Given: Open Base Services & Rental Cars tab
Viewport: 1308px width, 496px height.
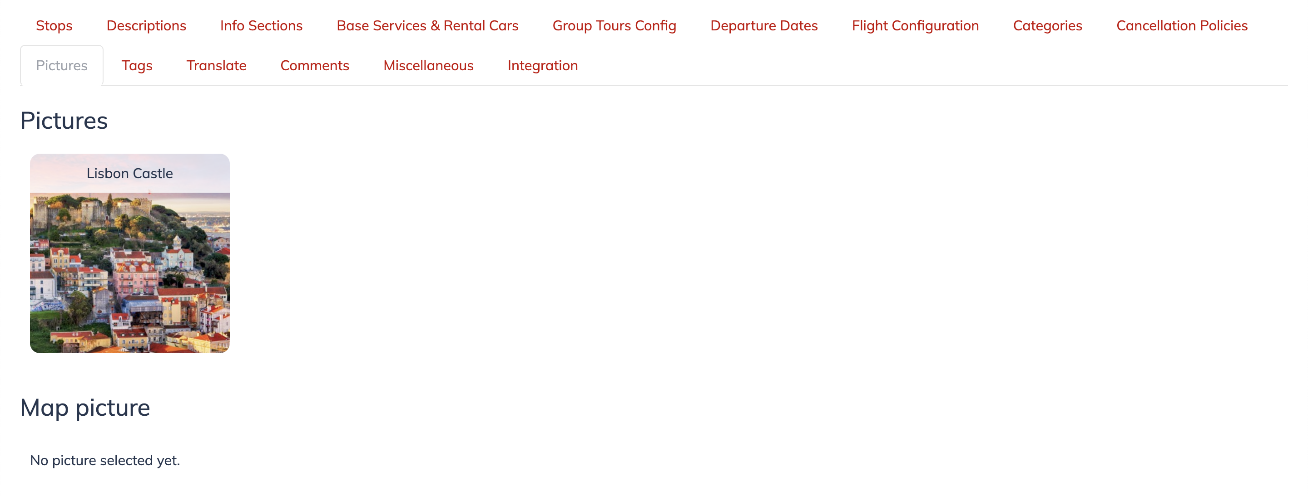Looking at the screenshot, I should coord(427,25).
